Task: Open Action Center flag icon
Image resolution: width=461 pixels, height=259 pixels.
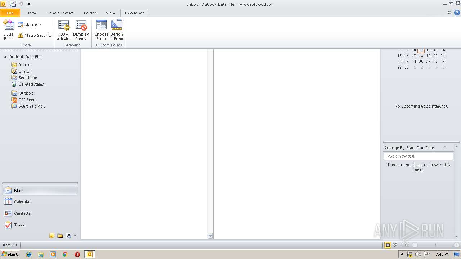Action: [x=426, y=254]
